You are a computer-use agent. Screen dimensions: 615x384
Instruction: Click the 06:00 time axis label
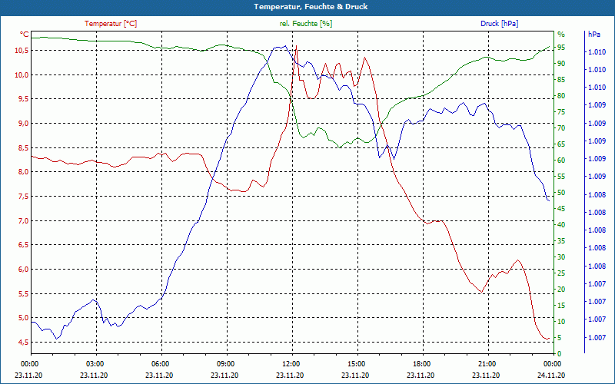[160, 364]
